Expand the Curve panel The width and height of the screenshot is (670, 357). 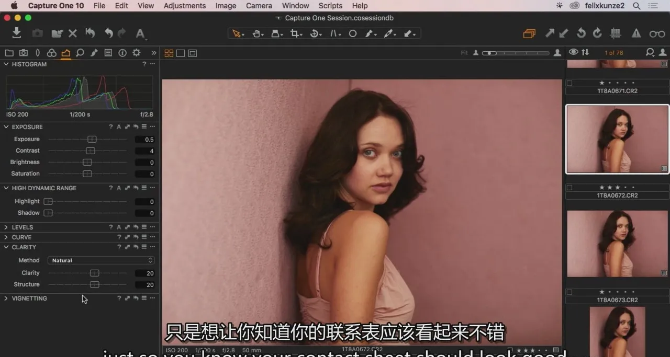pyautogui.click(x=6, y=237)
